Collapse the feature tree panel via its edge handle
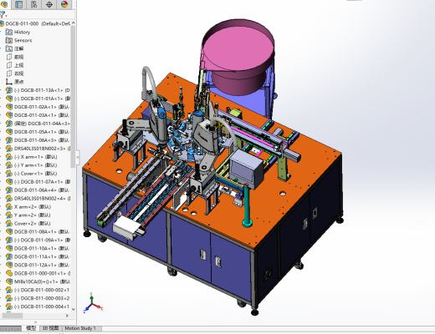This screenshot has height=334, width=435. (77, 157)
